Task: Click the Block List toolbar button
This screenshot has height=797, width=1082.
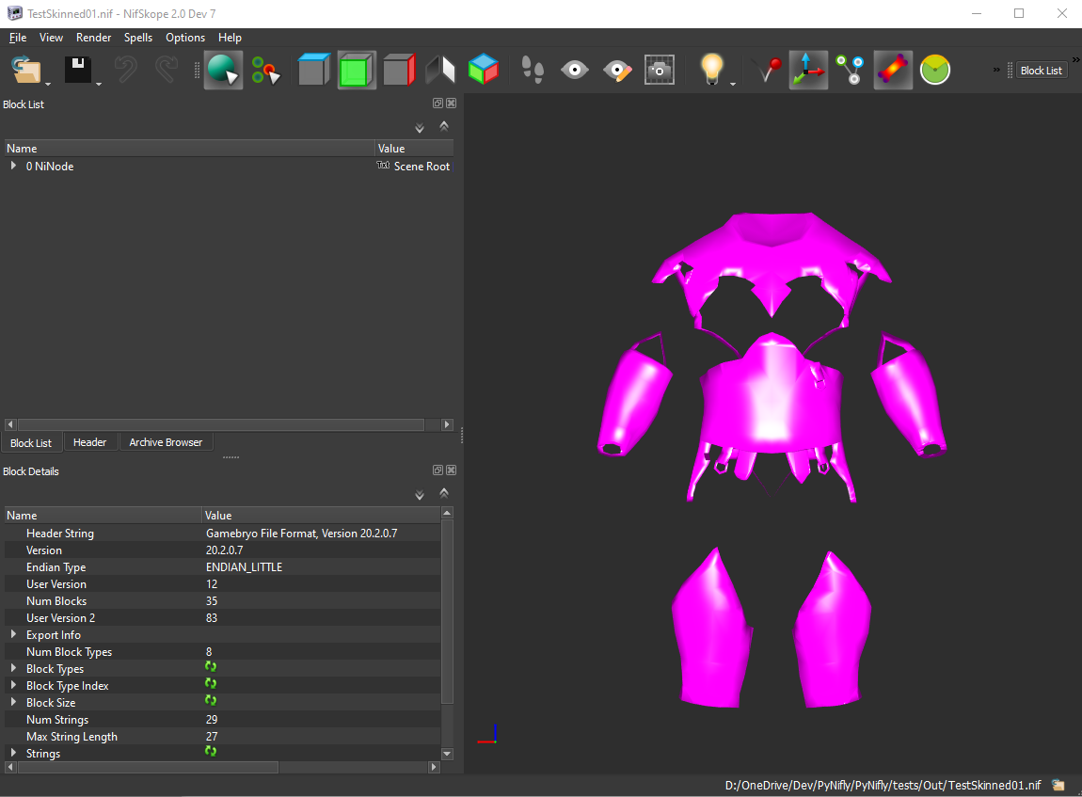Action: point(1041,71)
